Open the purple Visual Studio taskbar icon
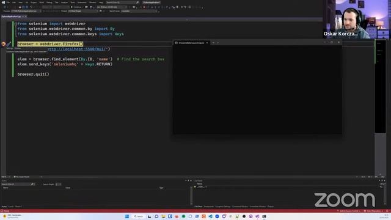Image resolution: width=391 pixels, height=220 pixels. (257, 216)
